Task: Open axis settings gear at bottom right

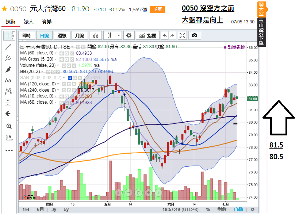Action: [x=252, y=210]
